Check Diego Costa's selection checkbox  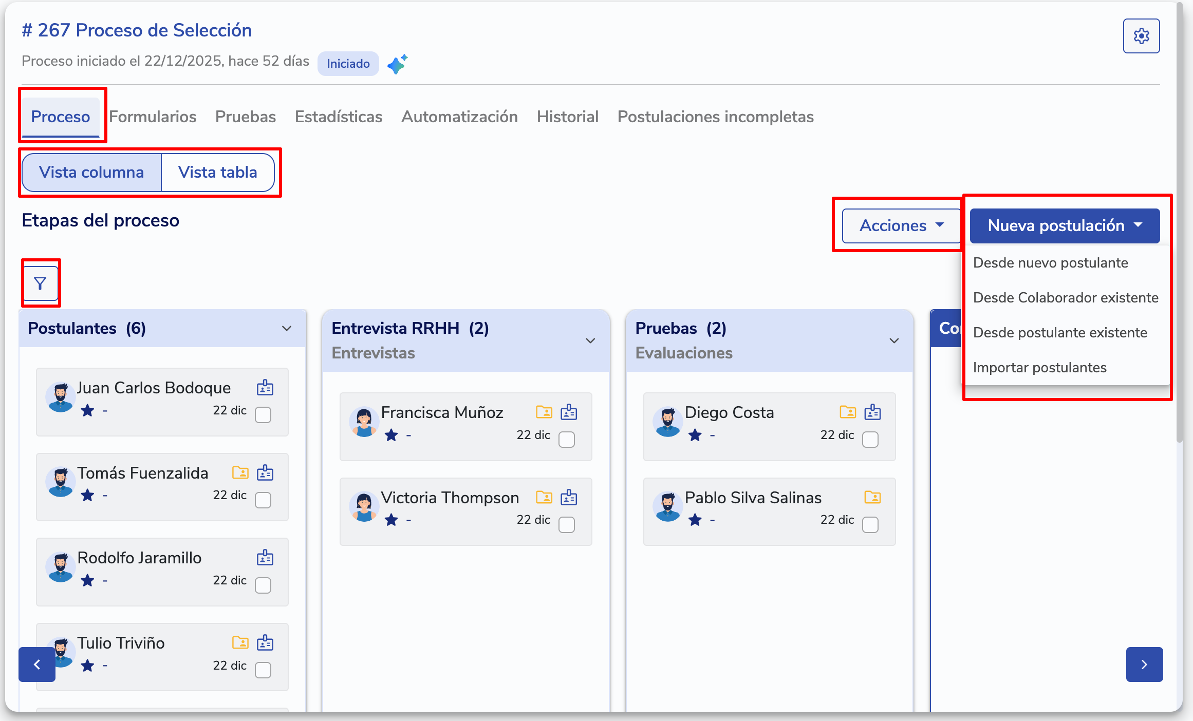870,440
